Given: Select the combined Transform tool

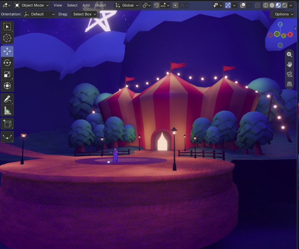Looking at the screenshot, I should 7,86.
